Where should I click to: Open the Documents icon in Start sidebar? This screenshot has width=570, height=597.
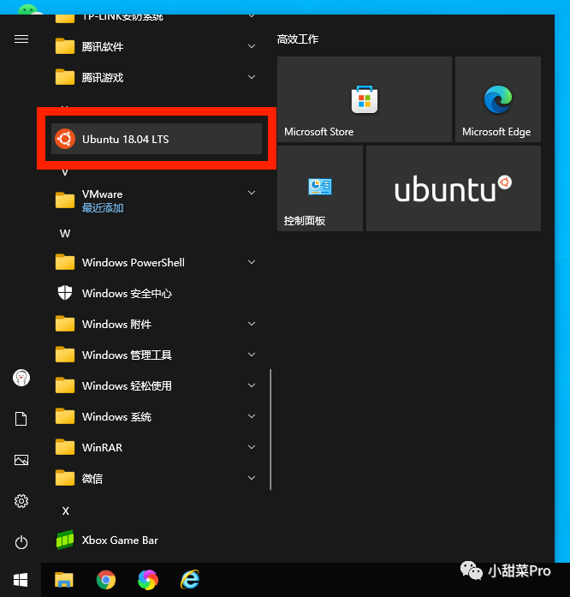coord(21,419)
